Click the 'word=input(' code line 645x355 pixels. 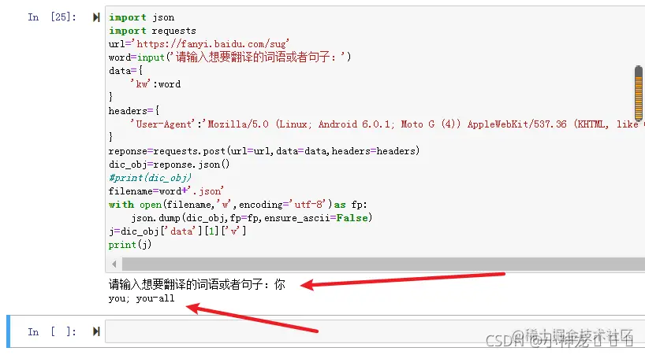[x=230, y=57]
